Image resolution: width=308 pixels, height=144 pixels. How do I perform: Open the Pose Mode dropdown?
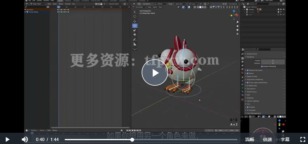click(x=140, y=7)
